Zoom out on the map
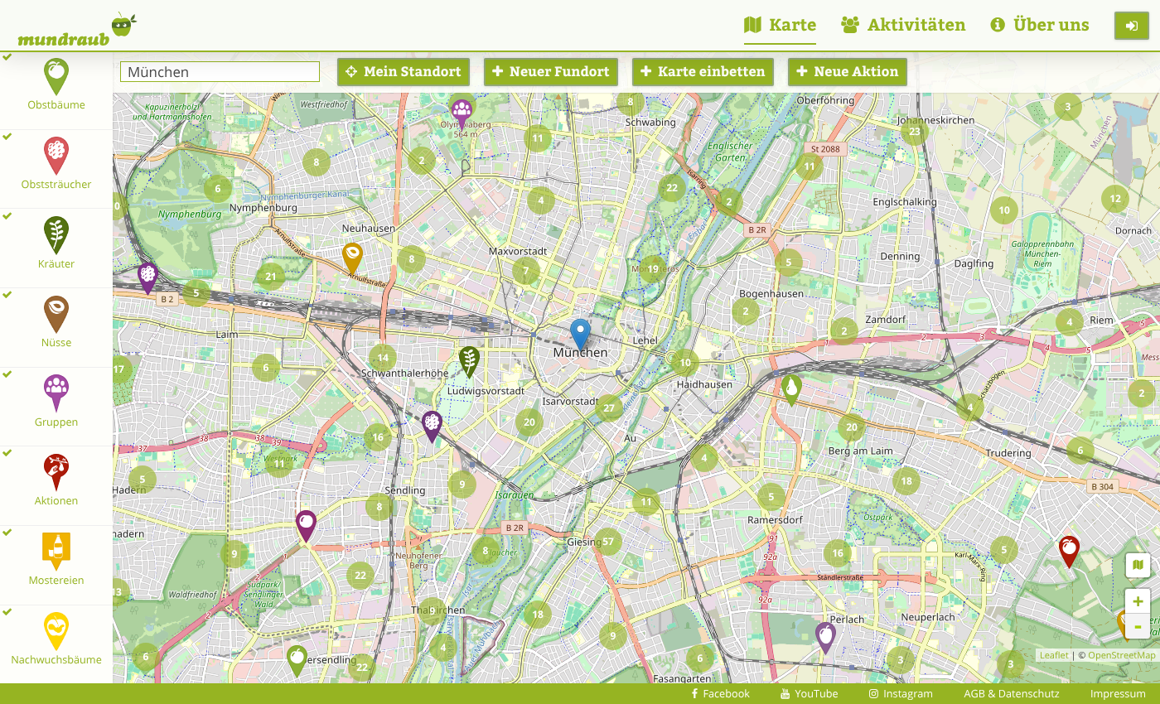This screenshot has height=704, width=1160. [x=1138, y=626]
